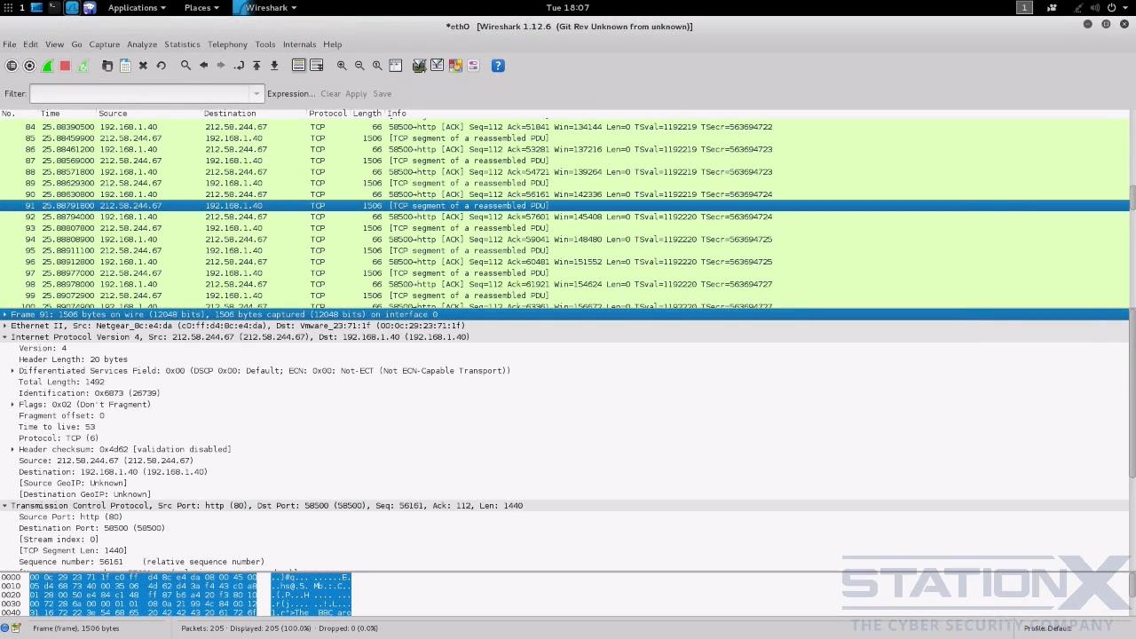Click the Clear filter button
The image size is (1136, 639).
pos(330,93)
